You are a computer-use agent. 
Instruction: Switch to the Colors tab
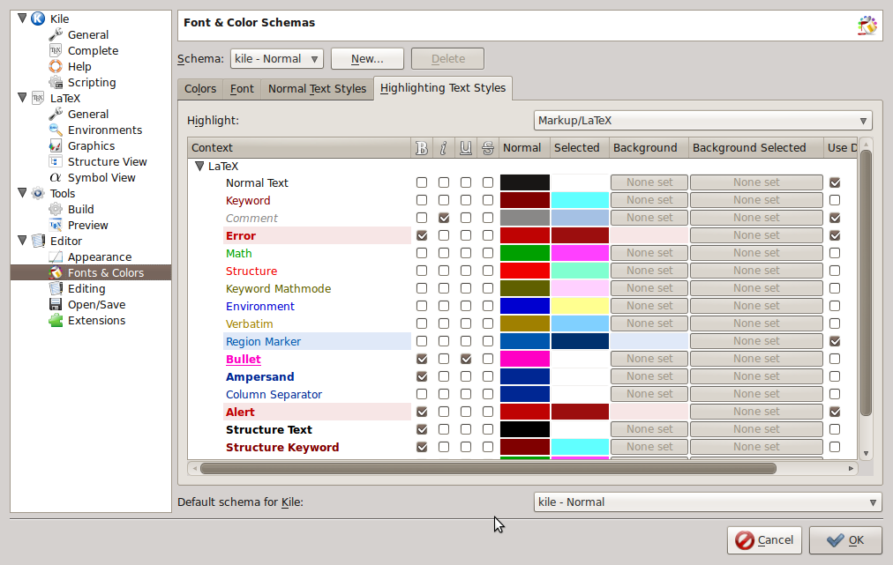[200, 89]
